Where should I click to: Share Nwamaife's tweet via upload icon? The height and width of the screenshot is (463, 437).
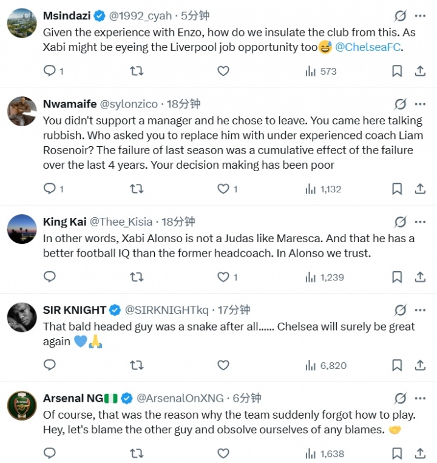coord(420,189)
